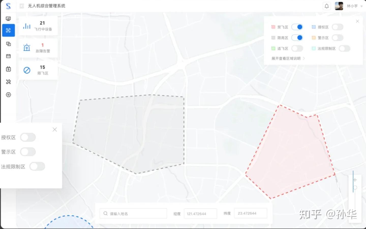Image resolution: width=366 pixels, height=229 pixels.
Task: Click the bar chart icon for 飞行中设备
Action: click(x=27, y=26)
